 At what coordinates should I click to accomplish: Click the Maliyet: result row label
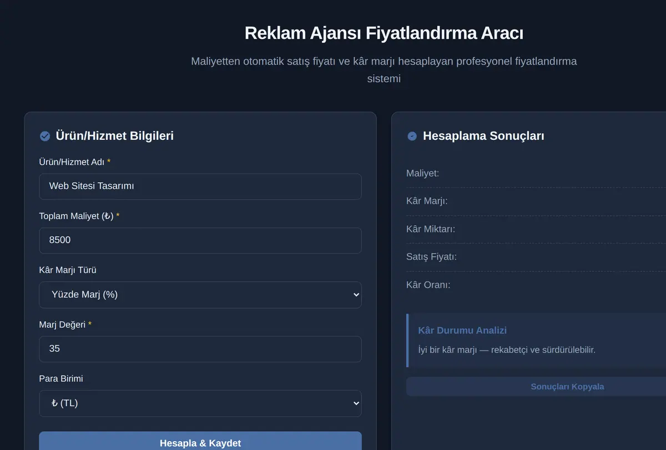423,173
